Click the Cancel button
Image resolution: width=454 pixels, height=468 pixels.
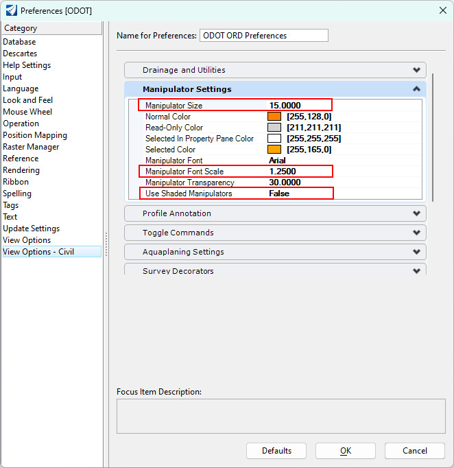pos(415,451)
